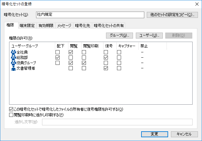Viewport: 202px width, 141px height.
Task: Click the 役員グループ group icon
Action: pos(13,63)
